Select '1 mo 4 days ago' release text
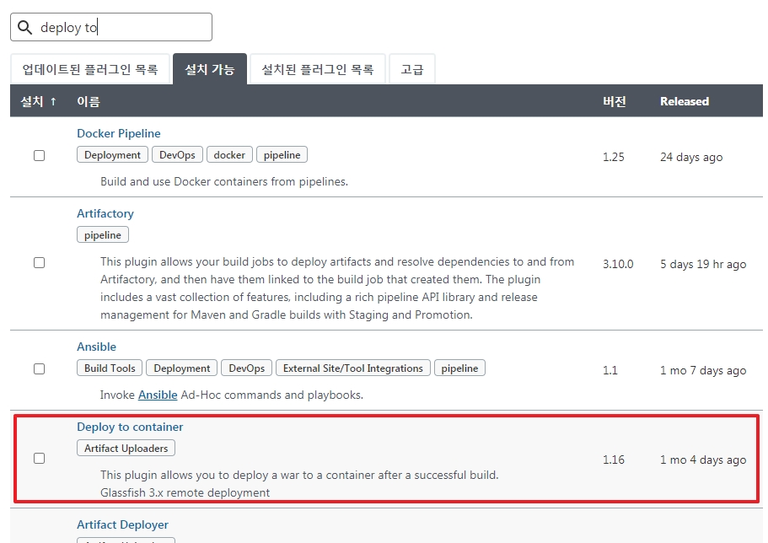This screenshot has height=543, width=768. click(703, 460)
